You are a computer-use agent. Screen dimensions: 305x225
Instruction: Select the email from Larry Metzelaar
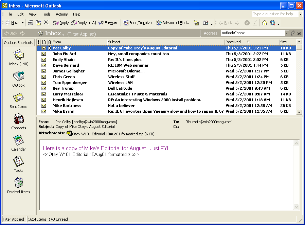68,94
